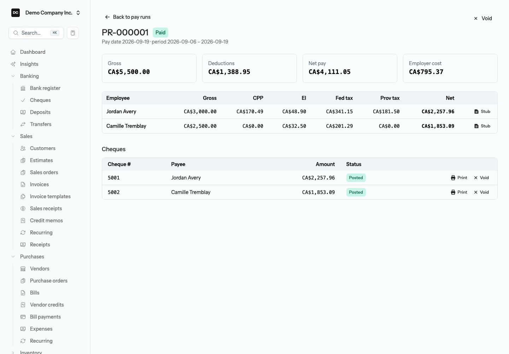Open the calculator icon next to search
This screenshot has width=509, height=354.
(73, 33)
